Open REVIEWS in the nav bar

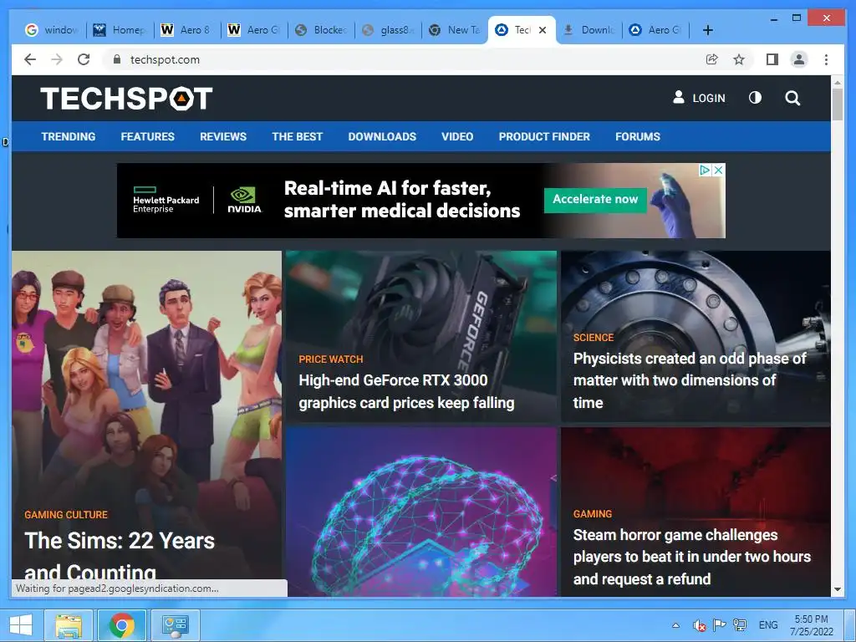(222, 136)
